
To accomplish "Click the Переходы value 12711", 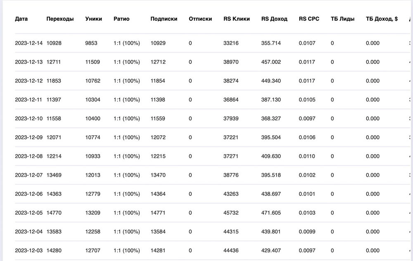I will (x=54, y=62).
